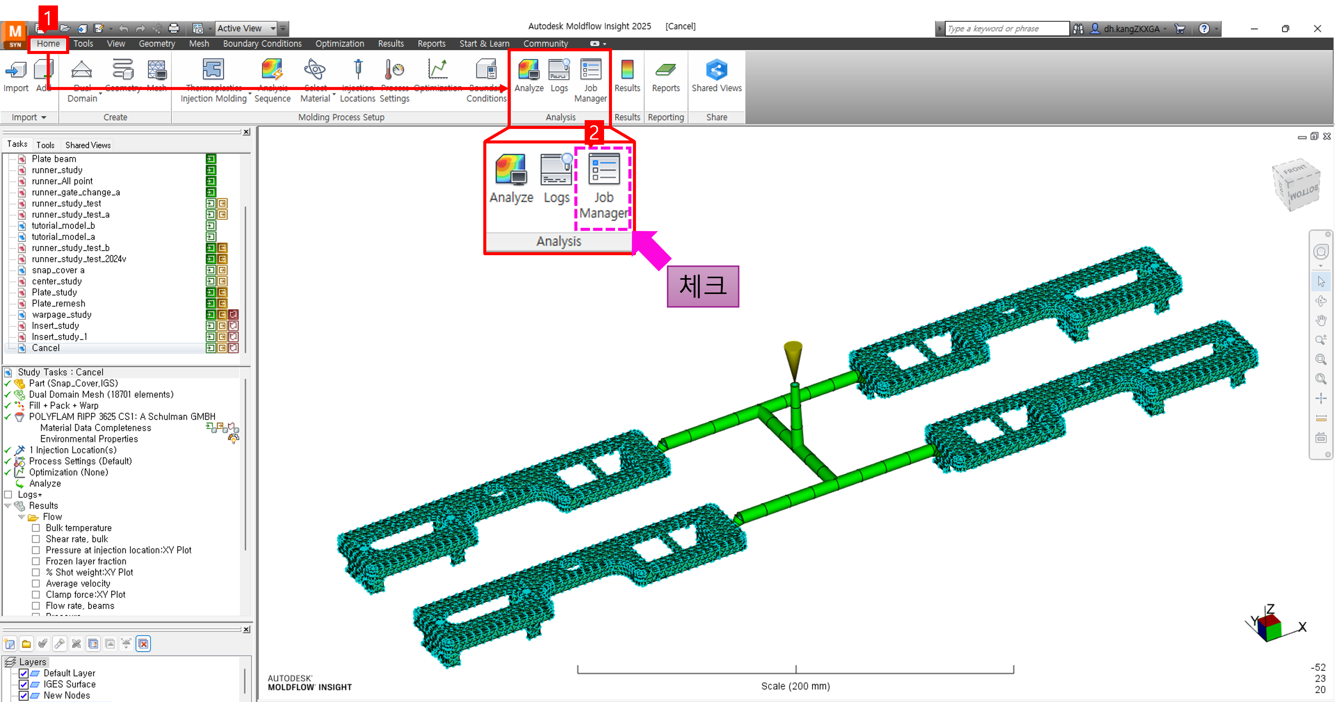Click the Zoom plus/minus magnifier tool
This screenshot has height=702, width=1335.
point(1320,339)
